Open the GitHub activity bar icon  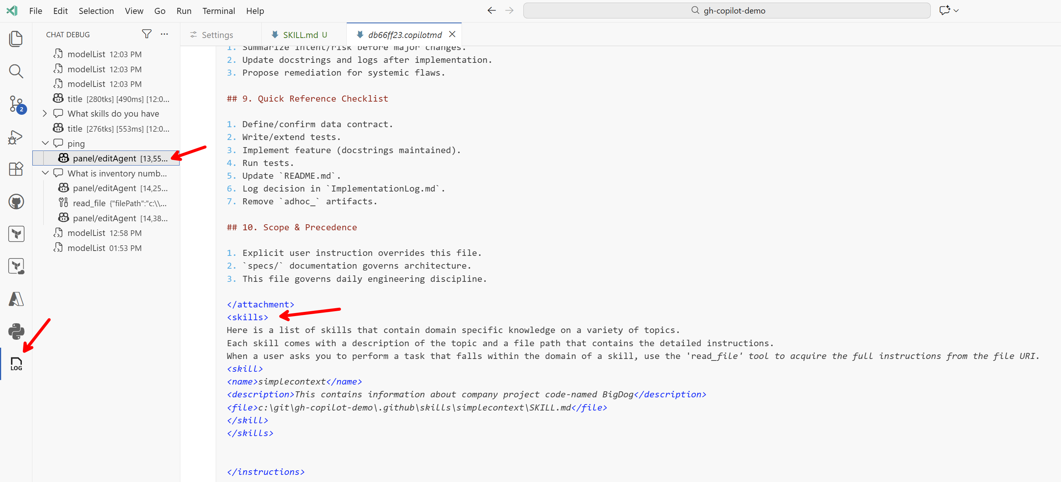[x=16, y=202]
